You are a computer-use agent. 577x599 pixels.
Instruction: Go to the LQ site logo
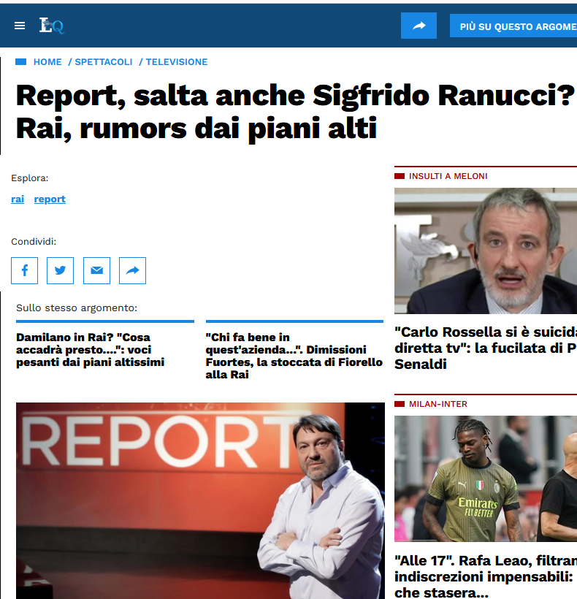coord(52,26)
